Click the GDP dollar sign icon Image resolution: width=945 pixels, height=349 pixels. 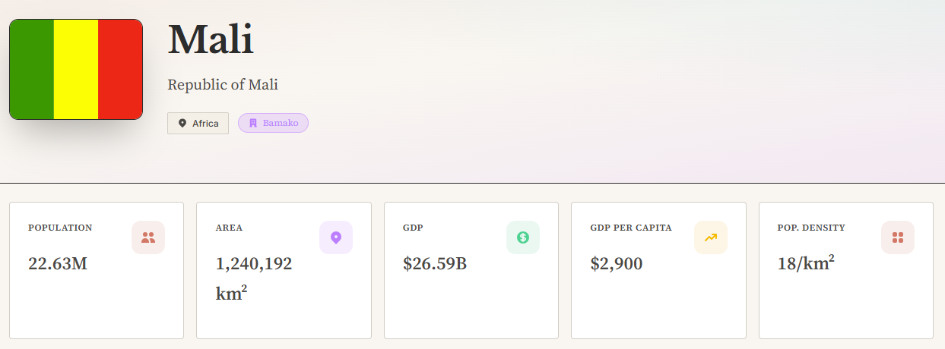(523, 237)
